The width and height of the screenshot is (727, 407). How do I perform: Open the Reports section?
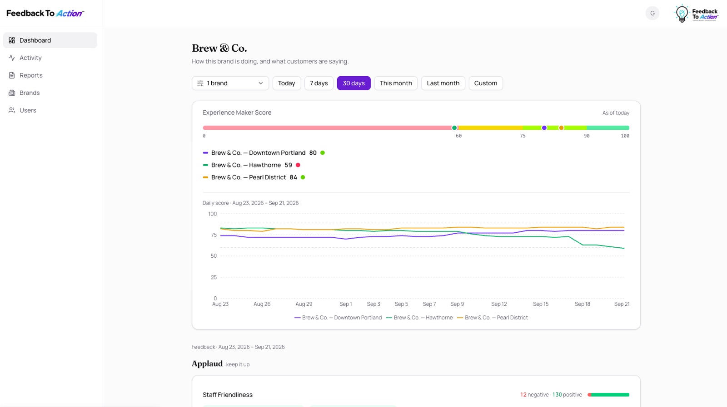pos(50,75)
